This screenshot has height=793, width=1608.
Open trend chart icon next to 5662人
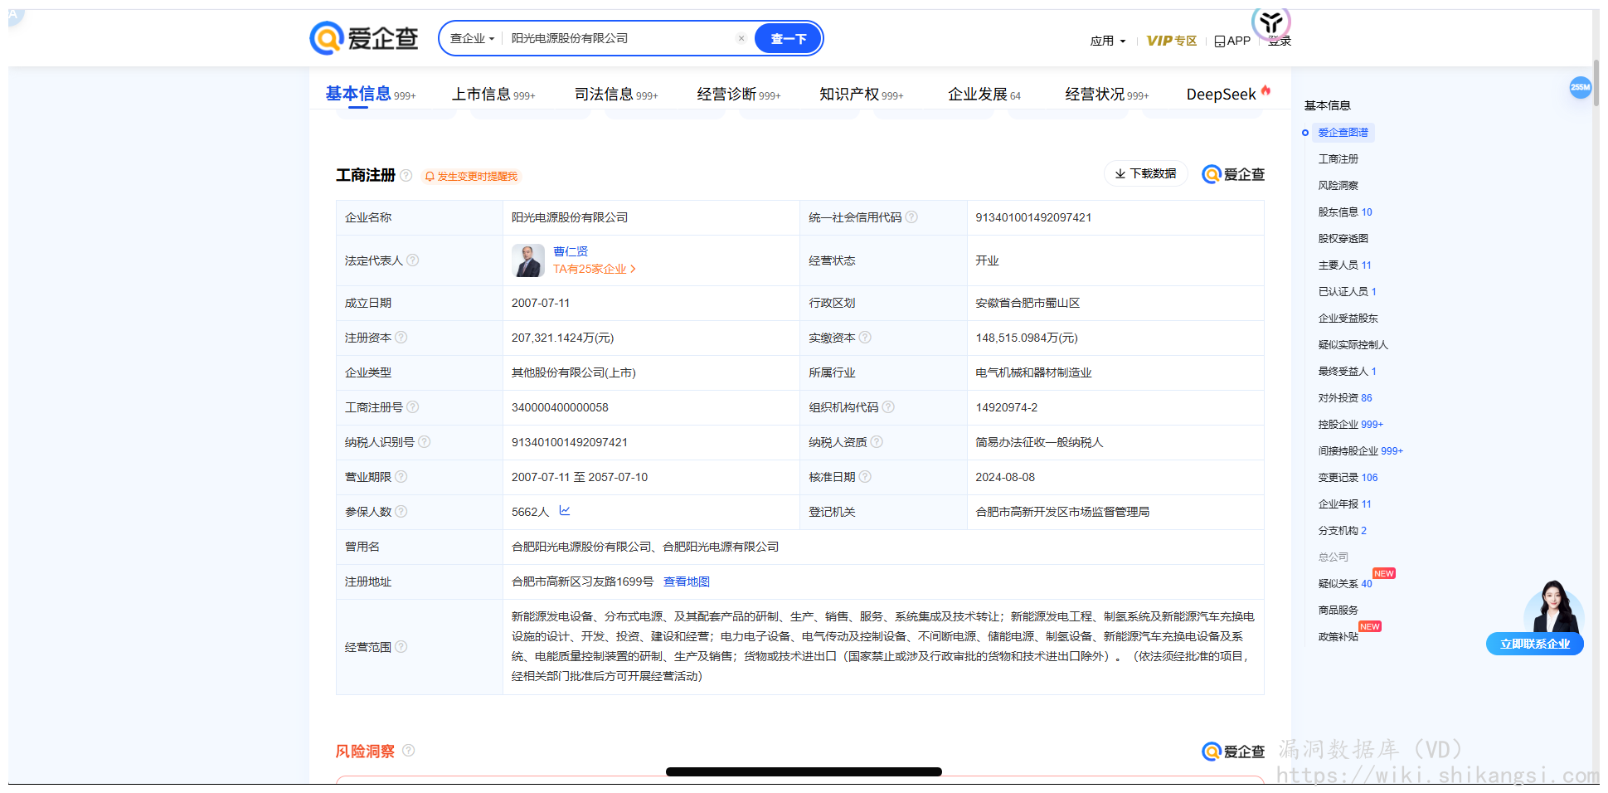click(x=565, y=511)
